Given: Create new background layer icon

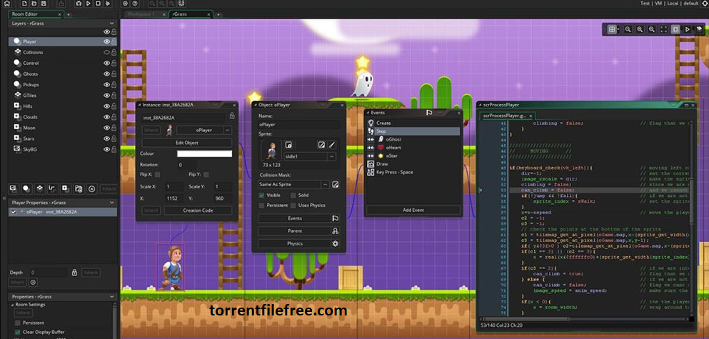Looking at the screenshot, I should click(13, 188).
